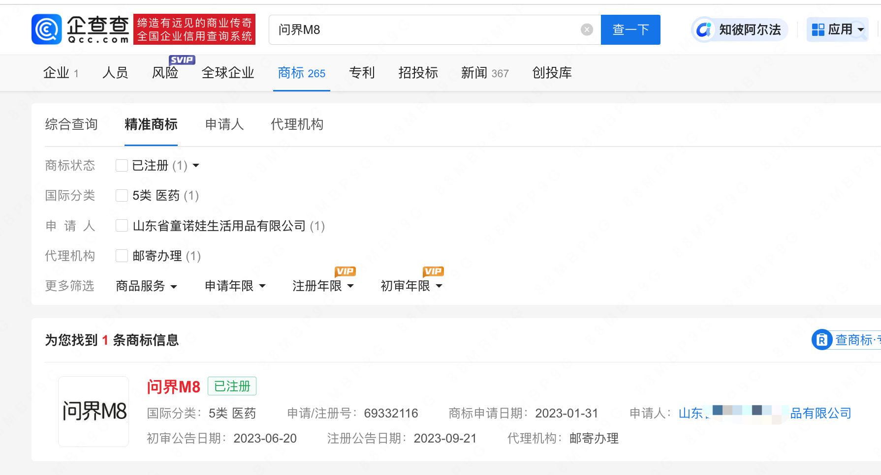Open the 注册年限 filter dropdown
This screenshot has width=881, height=475.
[323, 286]
